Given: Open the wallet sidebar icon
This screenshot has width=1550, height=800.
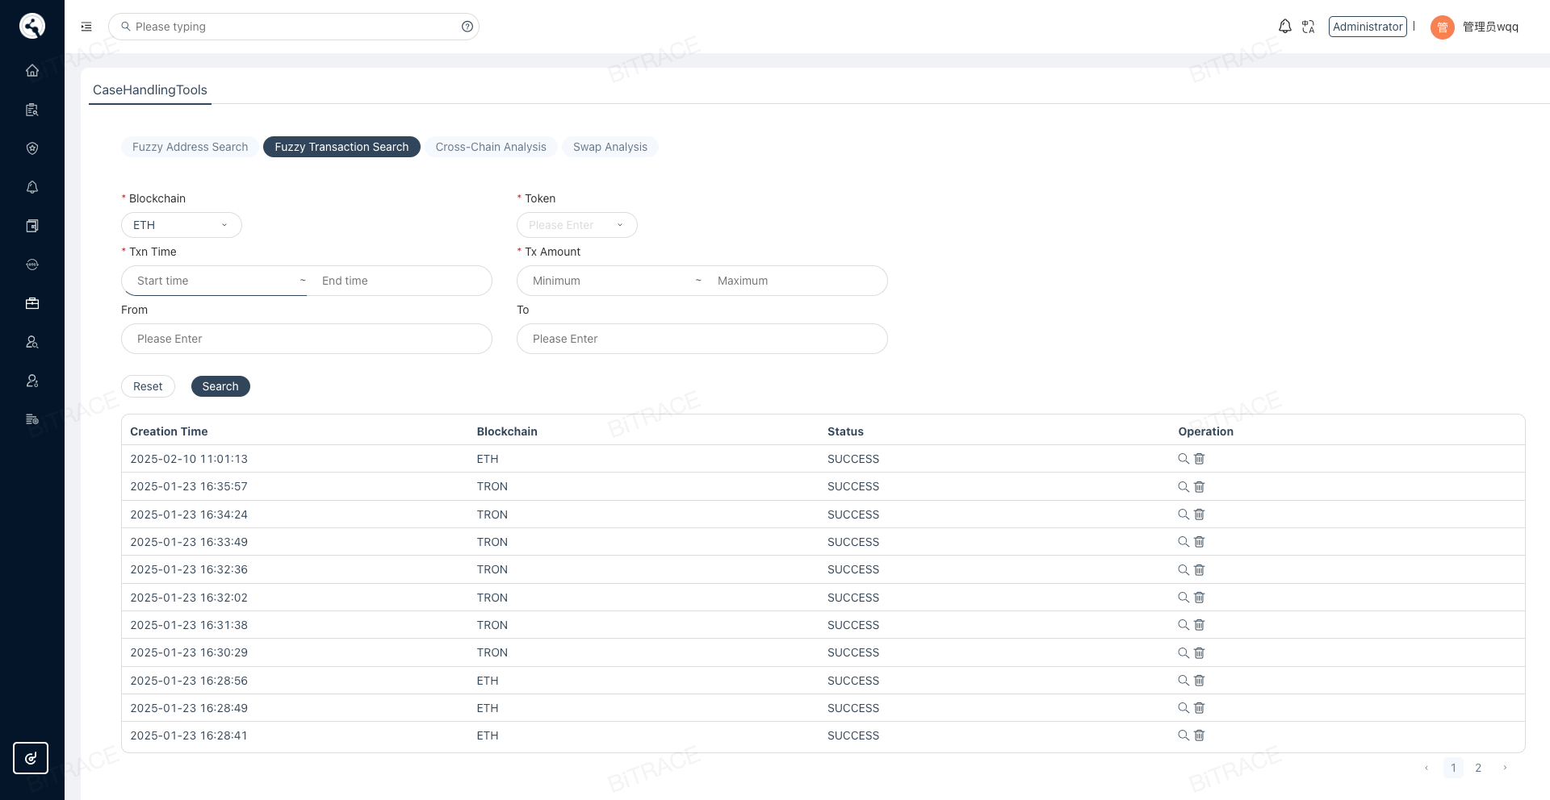Looking at the screenshot, I should 32,226.
